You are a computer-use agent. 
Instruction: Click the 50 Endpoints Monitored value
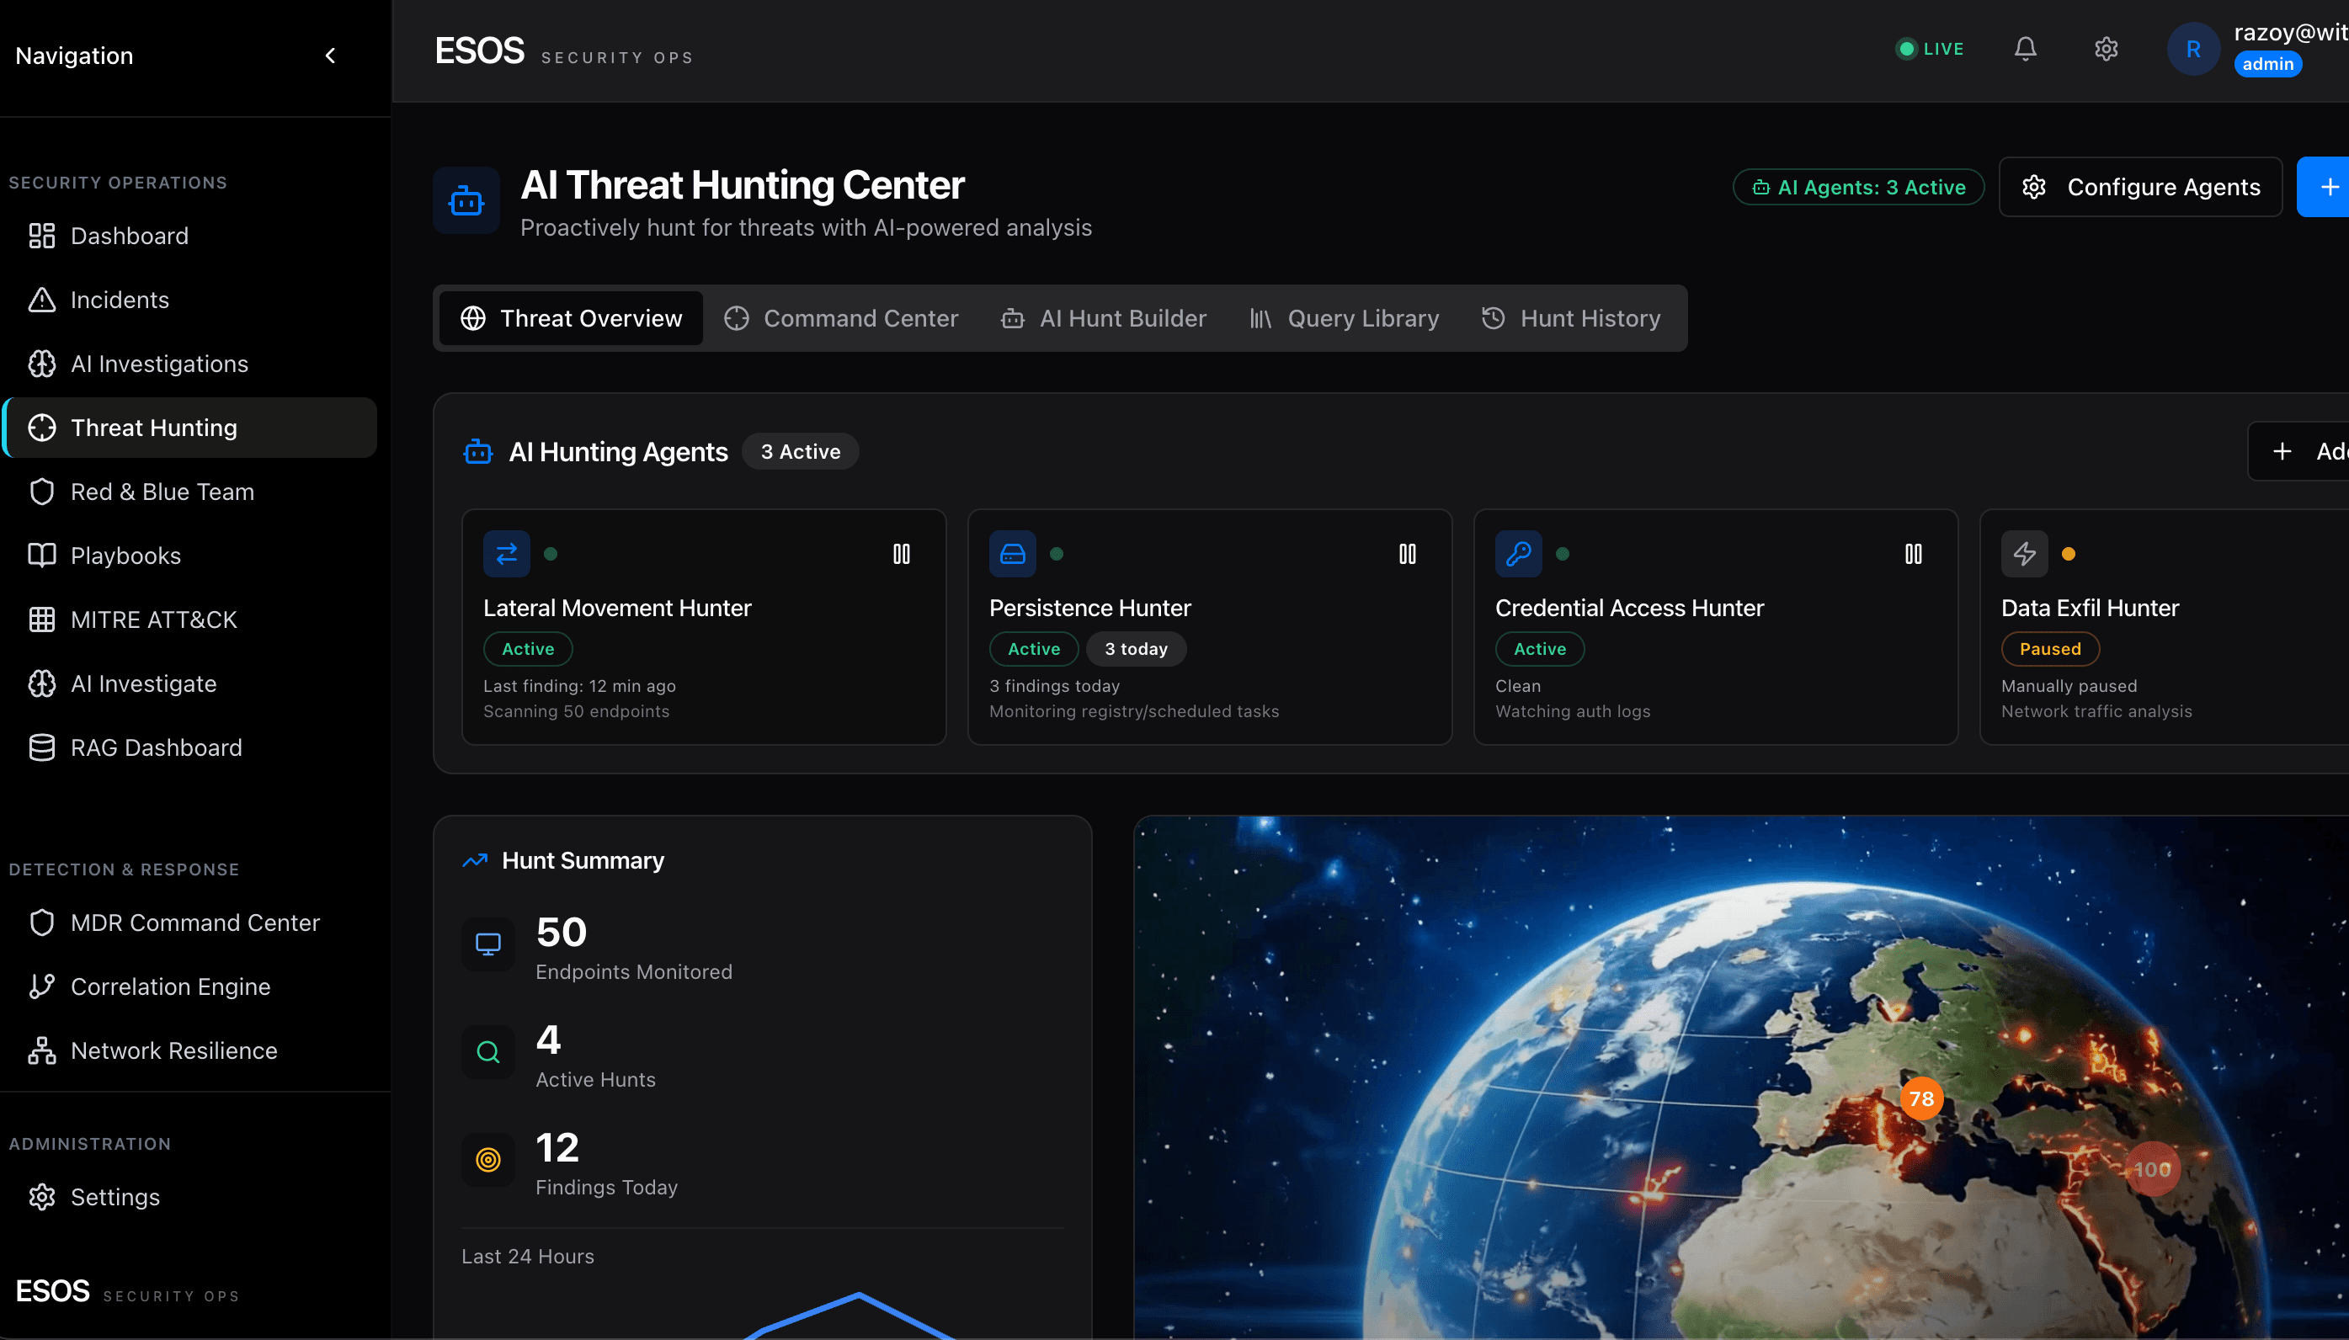pyautogui.click(x=562, y=933)
